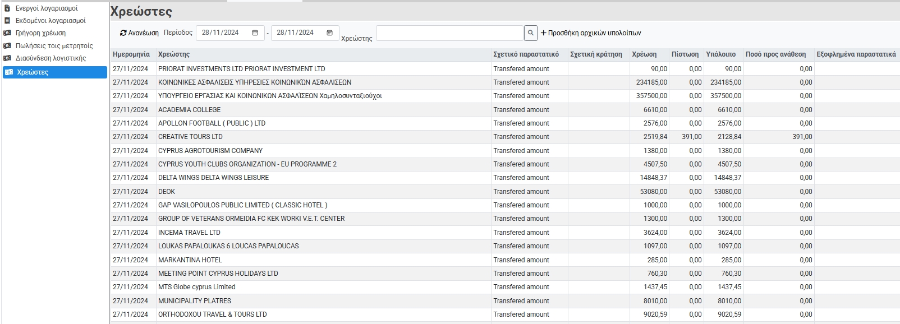The height and width of the screenshot is (324, 900).
Task: Select INCEMA TRAVEL LTD row
Action: (x=505, y=233)
